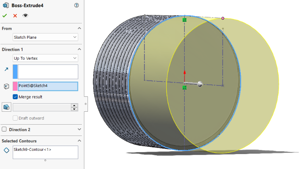Click the Selected Contours diamond icon
Image resolution: width=307 pixels, height=169 pixels.
pos(6,150)
